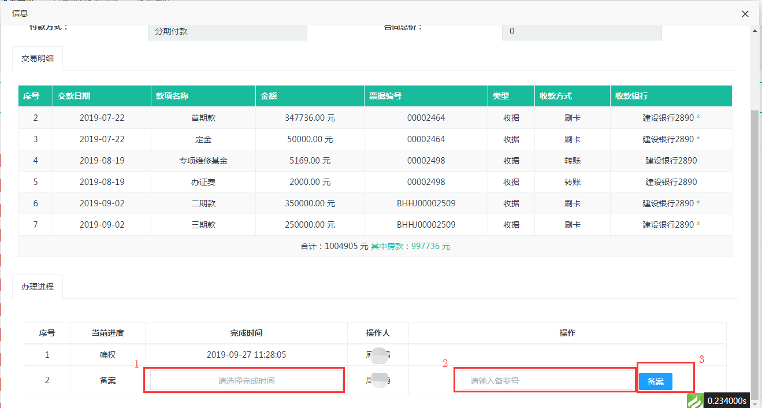The width and height of the screenshot is (762, 408).
Task: Click the 完成时间 column header
Action: 246,333
